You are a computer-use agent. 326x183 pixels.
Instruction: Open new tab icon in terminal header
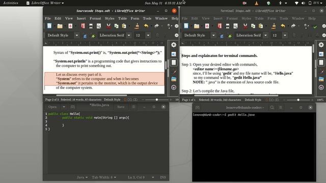pos(197,107)
